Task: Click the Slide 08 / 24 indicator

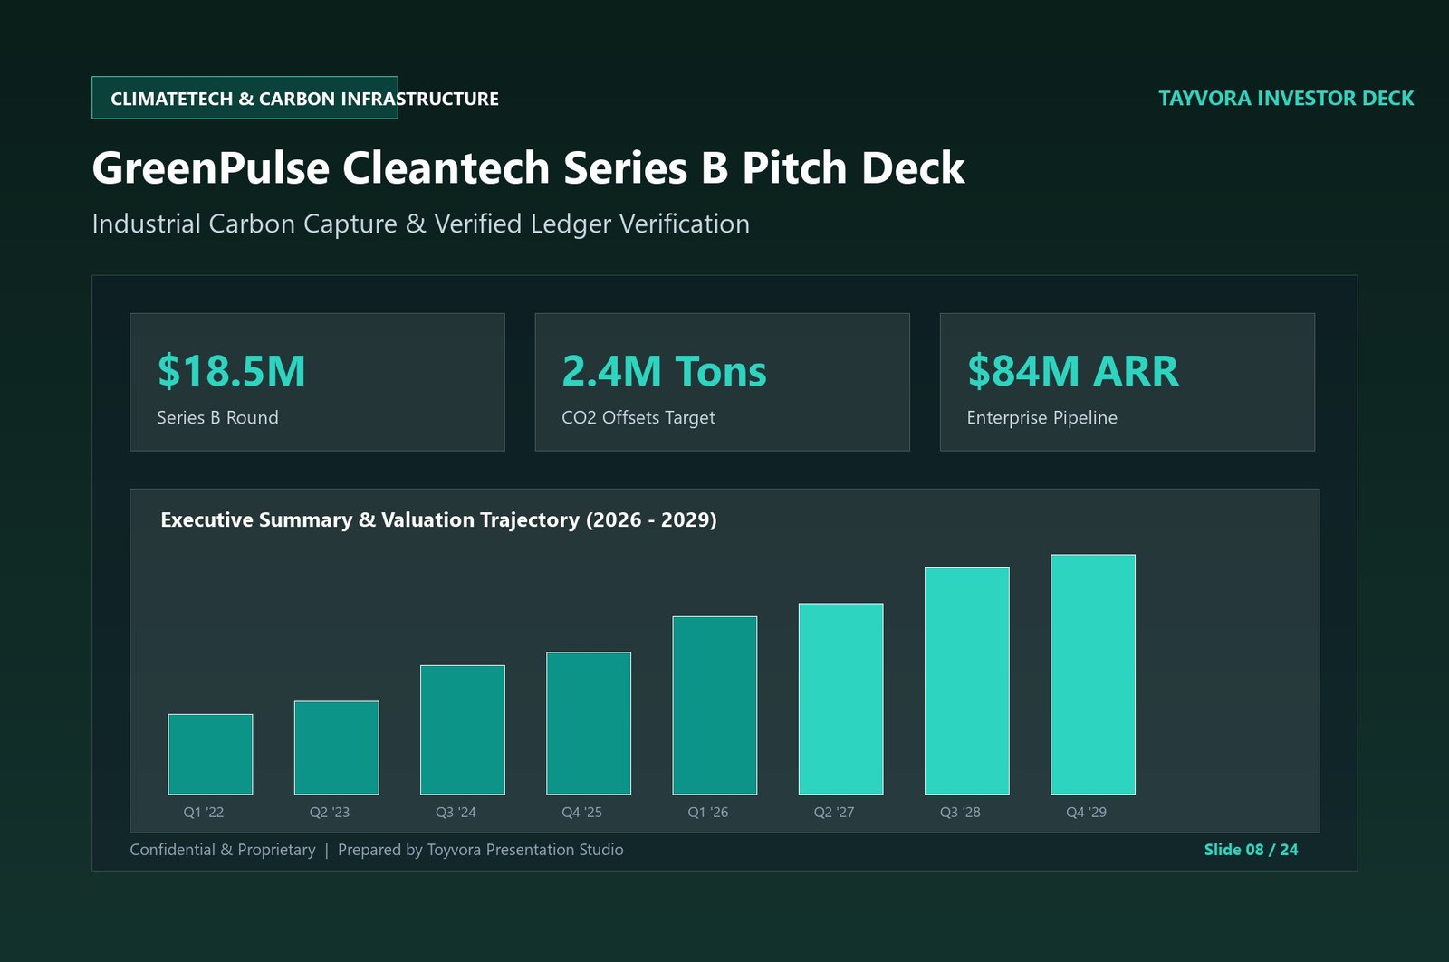Action: tap(1251, 850)
